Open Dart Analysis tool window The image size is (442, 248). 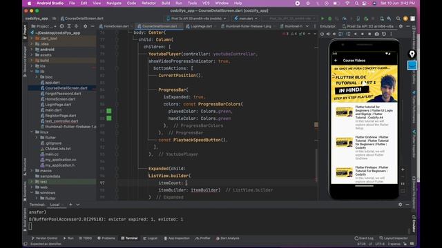coord(227,238)
